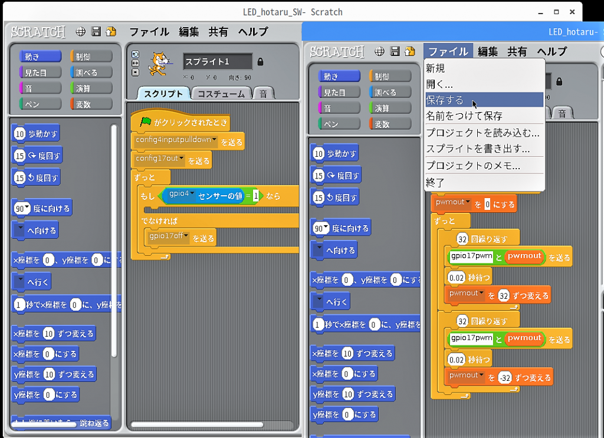Select the ペン category in LED_hotaru_SW window
This screenshot has width=604, height=438.
(x=41, y=104)
